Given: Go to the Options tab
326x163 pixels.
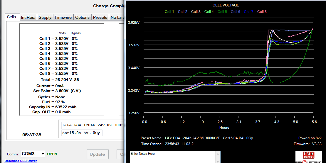Looking at the screenshot, I should 82,17.
